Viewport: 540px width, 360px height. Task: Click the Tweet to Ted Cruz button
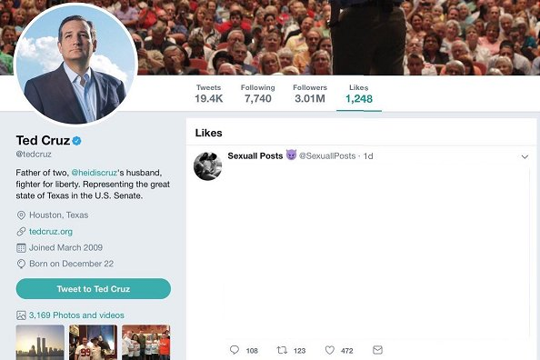[x=94, y=289]
